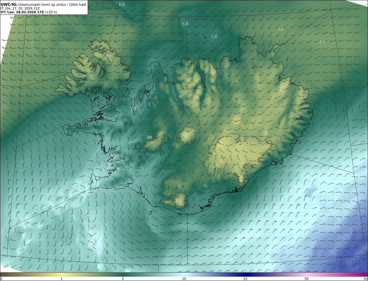This screenshot has height=281, width=368.
Task: Pick the pink color above 30 on colorbar
Action: pyautogui.click(x=306, y=274)
